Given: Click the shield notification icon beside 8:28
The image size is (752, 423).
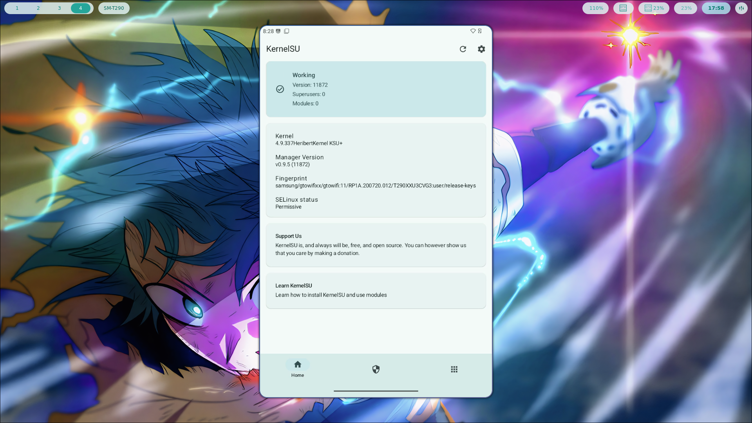Looking at the screenshot, I should click(x=278, y=31).
